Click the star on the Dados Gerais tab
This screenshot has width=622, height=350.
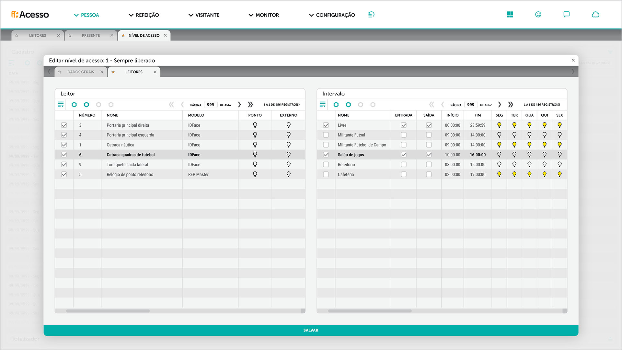click(60, 72)
